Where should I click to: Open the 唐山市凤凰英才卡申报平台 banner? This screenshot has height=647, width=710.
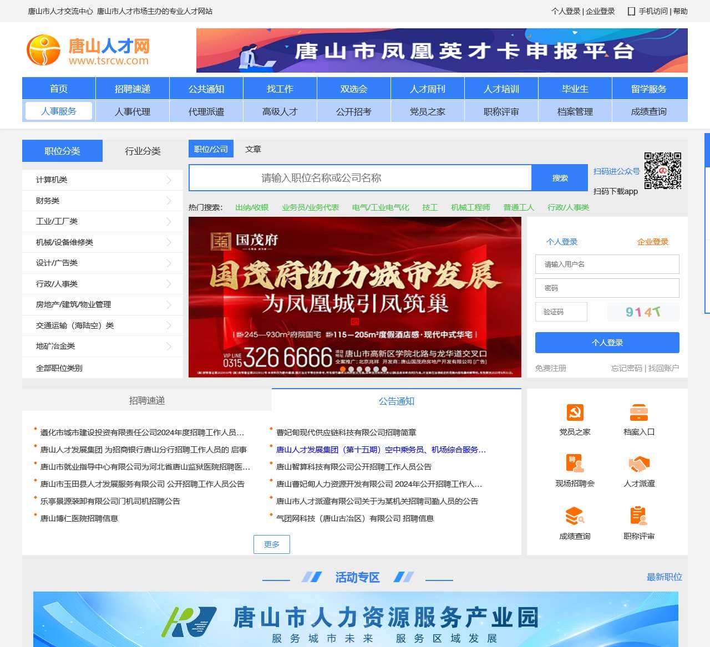(442, 50)
